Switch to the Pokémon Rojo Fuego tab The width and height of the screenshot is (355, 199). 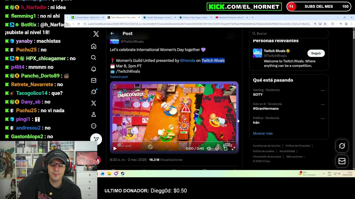tap(196, 17)
